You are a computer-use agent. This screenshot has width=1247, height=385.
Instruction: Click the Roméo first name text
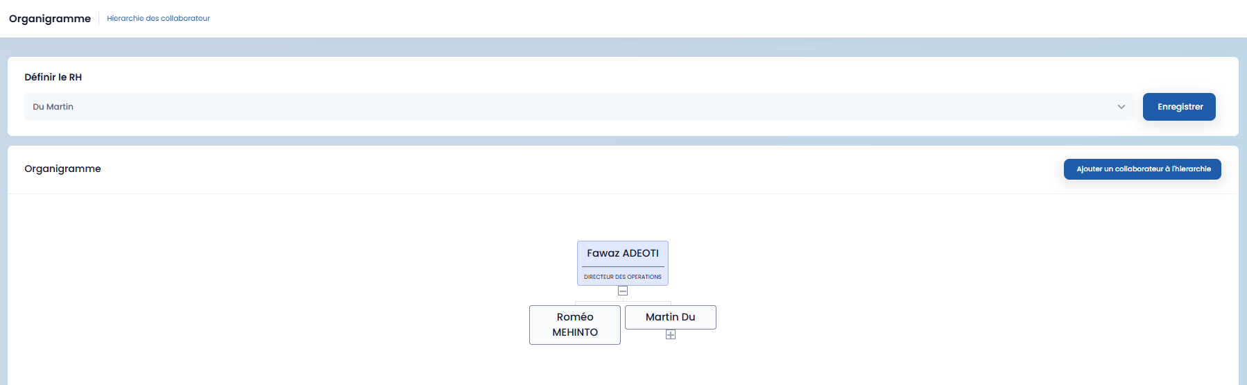(x=575, y=317)
